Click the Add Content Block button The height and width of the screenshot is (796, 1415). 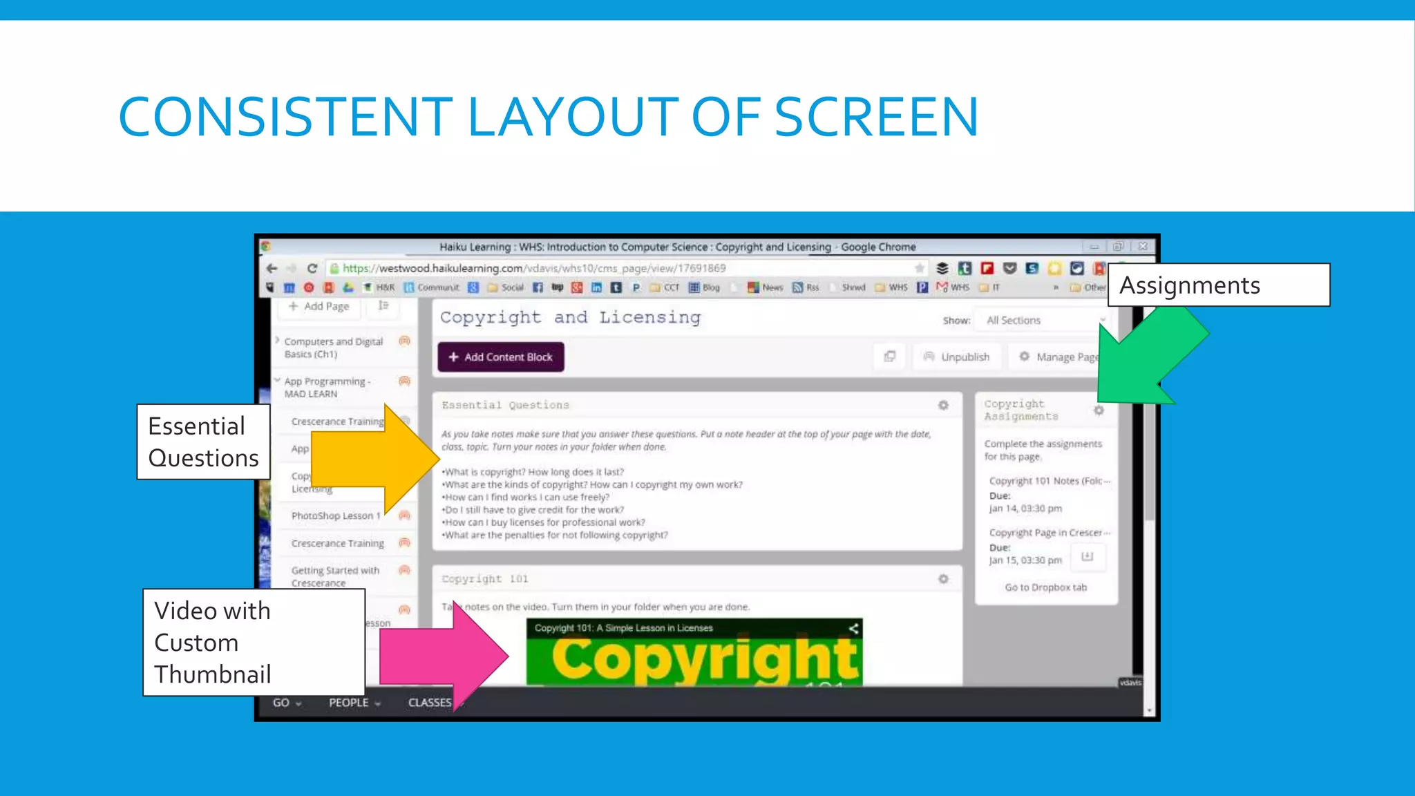coord(501,357)
